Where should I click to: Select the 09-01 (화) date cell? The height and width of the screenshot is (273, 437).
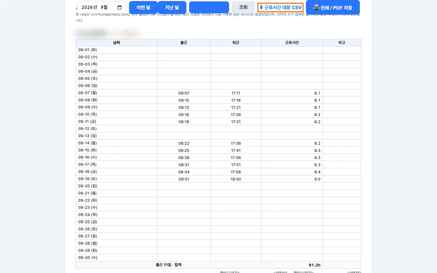pos(116,50)
